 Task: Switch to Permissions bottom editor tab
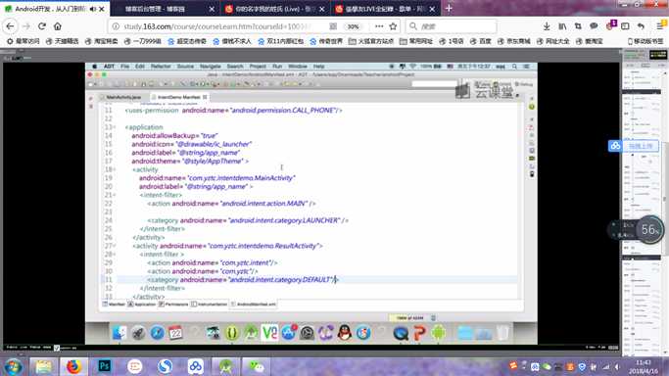173,305
